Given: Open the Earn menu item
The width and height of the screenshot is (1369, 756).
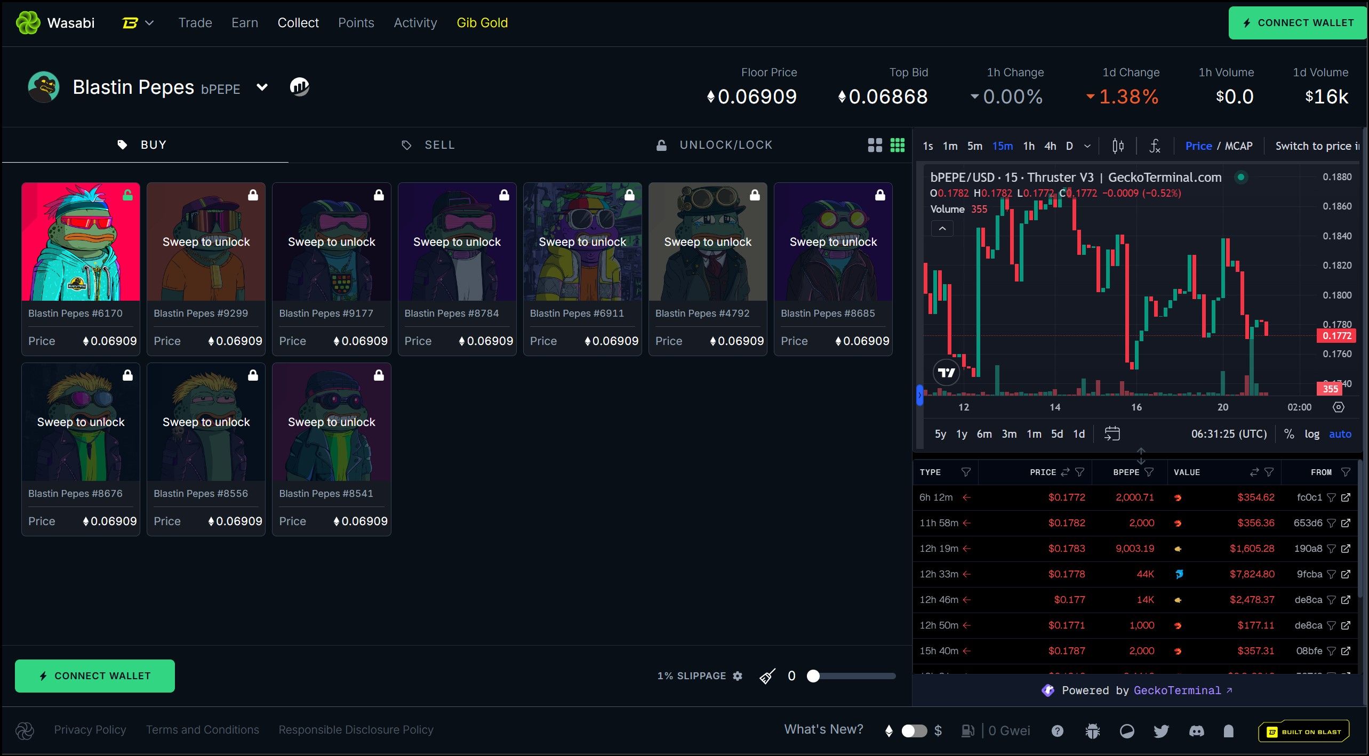Looking at the screenshot, I should tap(245, 23).
